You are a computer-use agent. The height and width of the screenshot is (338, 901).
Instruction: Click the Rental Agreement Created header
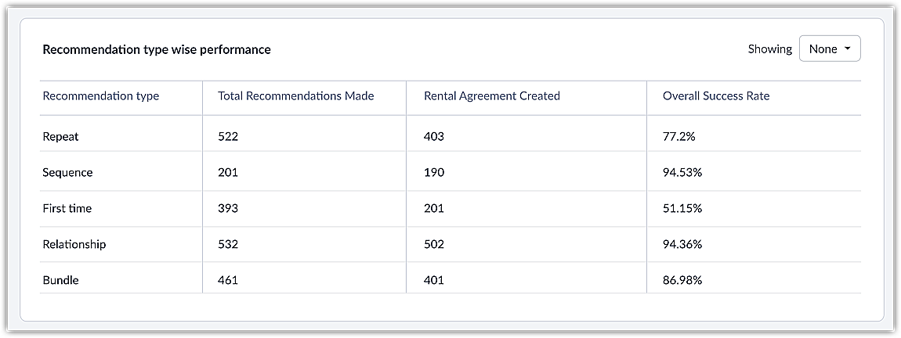tap(492, 96)
